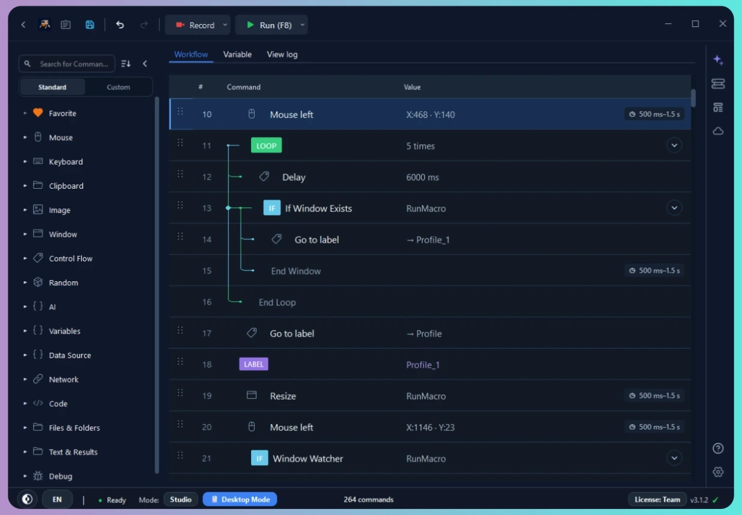Open the AI sparkle assistant icon
The width and height of the screenshot is (742, 515).
coord(718,60)
